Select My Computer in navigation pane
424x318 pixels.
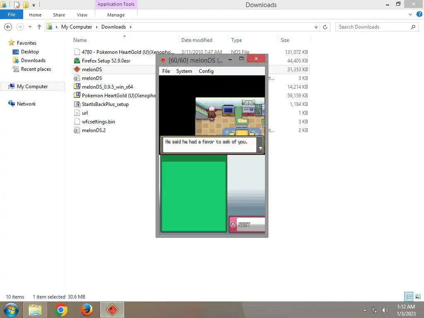click(32, 87)
